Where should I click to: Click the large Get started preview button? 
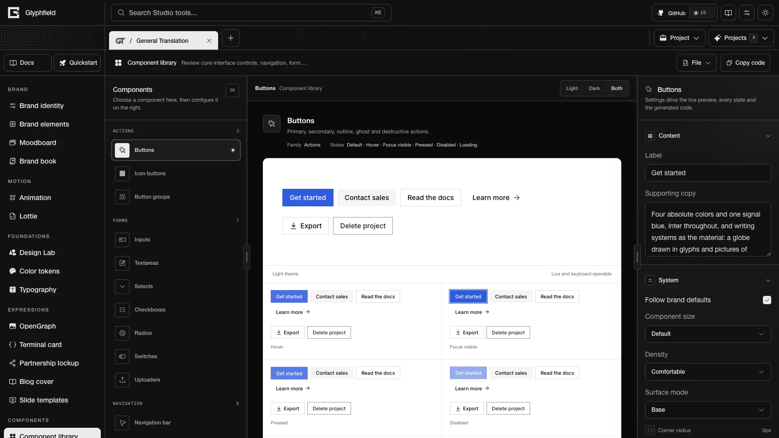pos(308,198)
